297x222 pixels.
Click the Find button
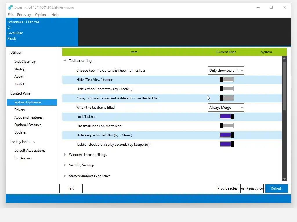point(71,188)
